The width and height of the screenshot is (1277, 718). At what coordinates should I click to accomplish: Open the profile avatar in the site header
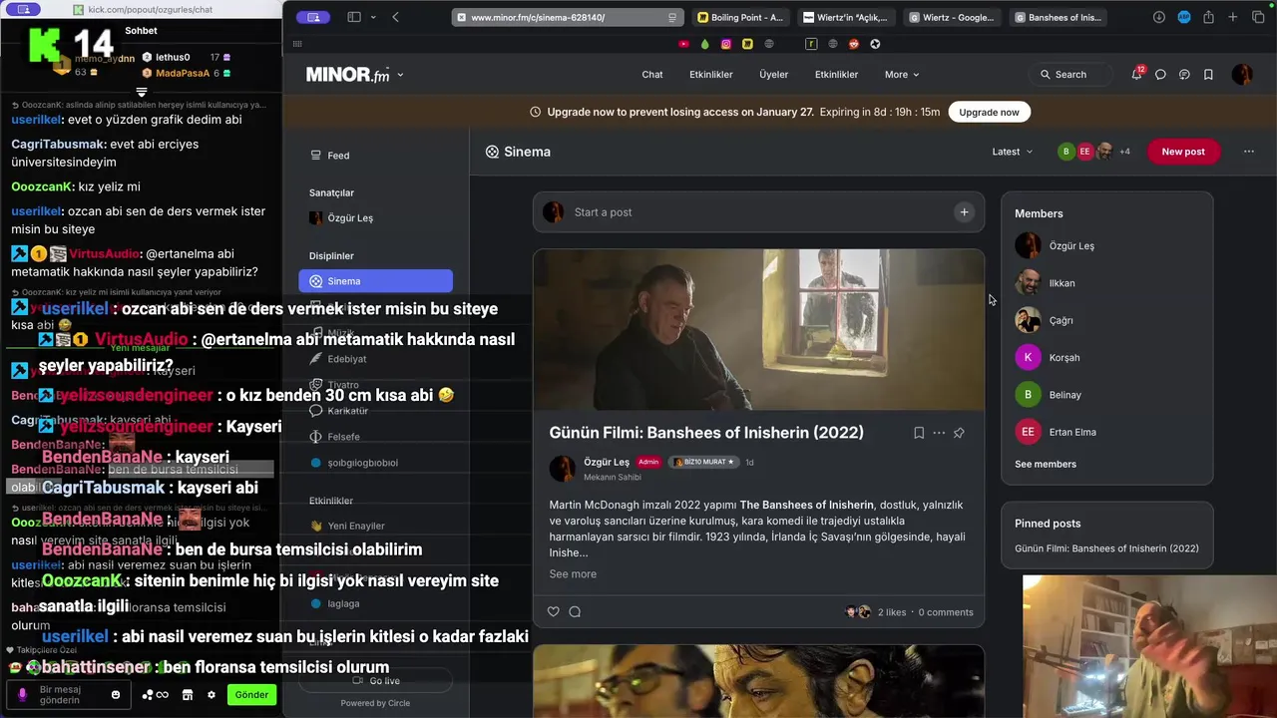pyautogui.click(x=1242, y=75)
